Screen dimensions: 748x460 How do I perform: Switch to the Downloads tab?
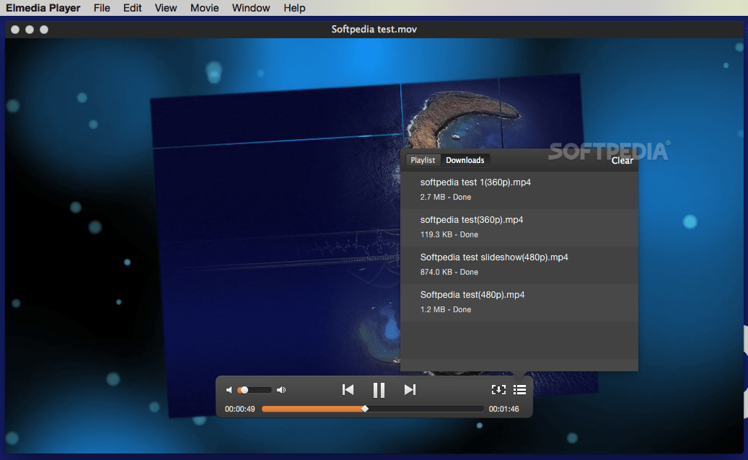click(x=465, y=159)
